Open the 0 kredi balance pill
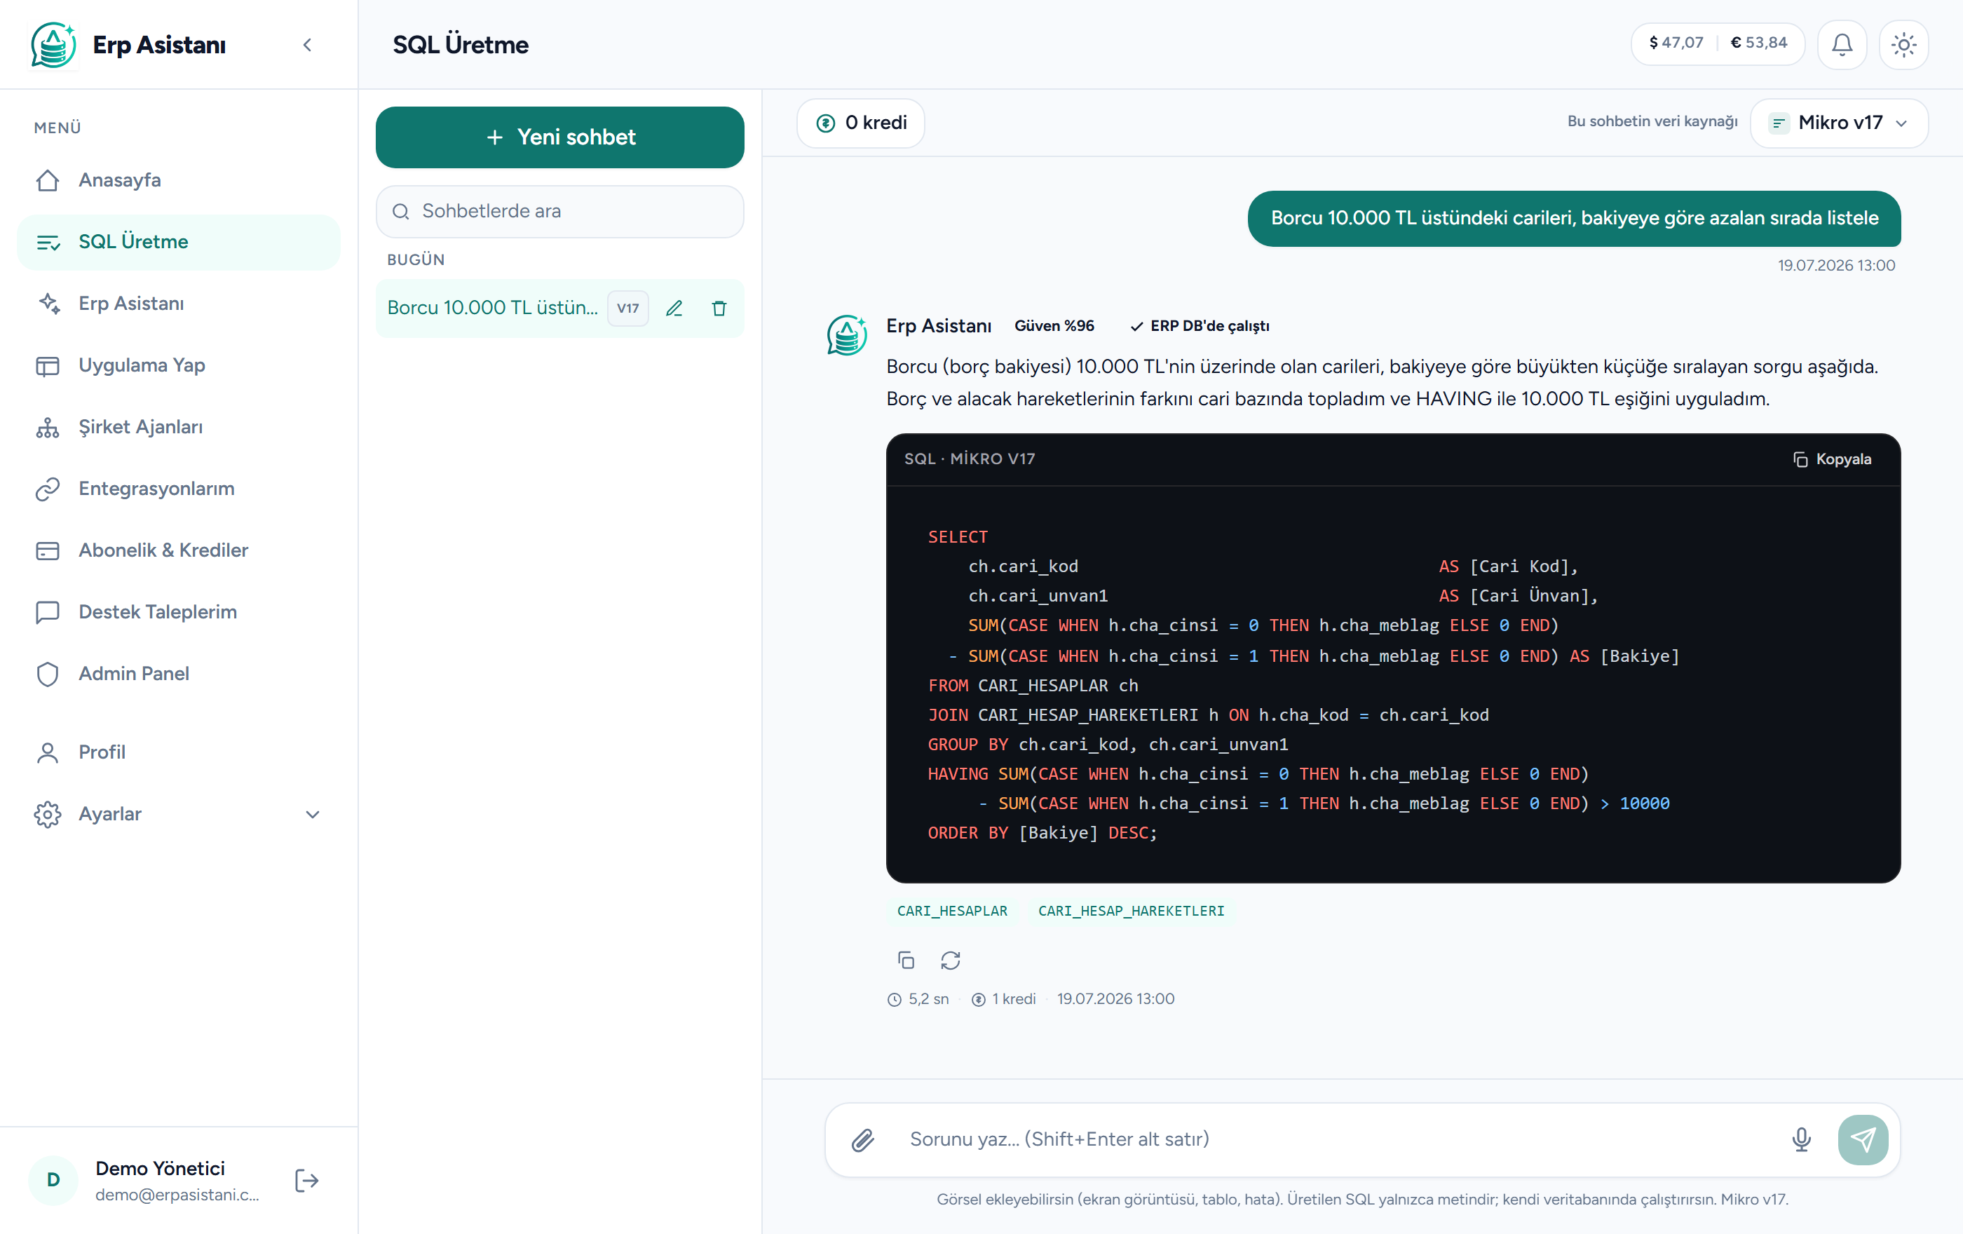Screen dimensions: 1963x1234 point(861,123)
